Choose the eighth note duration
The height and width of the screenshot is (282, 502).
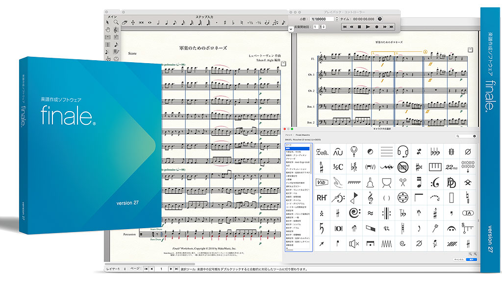click(175, 23)
